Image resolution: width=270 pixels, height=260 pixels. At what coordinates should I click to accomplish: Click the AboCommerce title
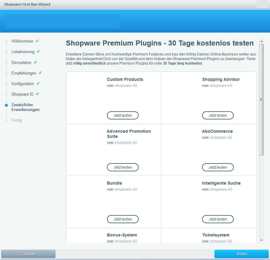(217, 132)
